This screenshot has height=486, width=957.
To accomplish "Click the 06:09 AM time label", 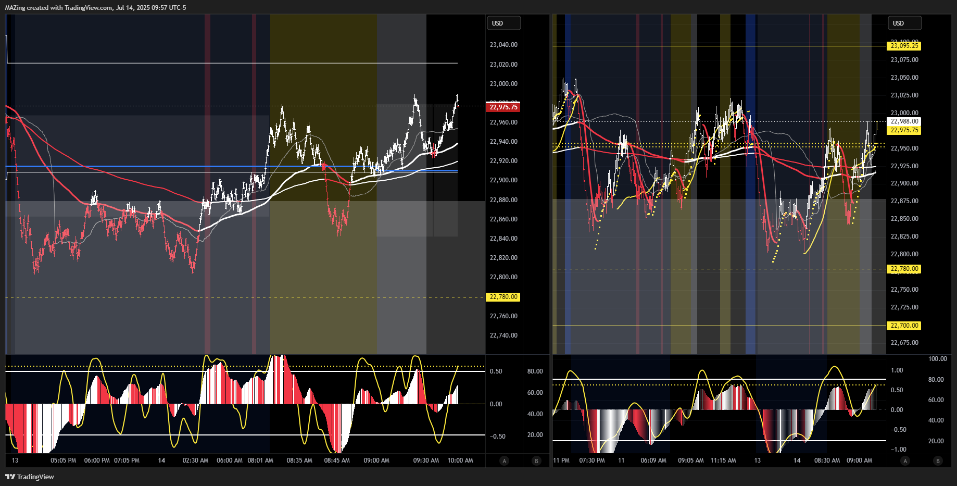I will click(x=653, y=460).
